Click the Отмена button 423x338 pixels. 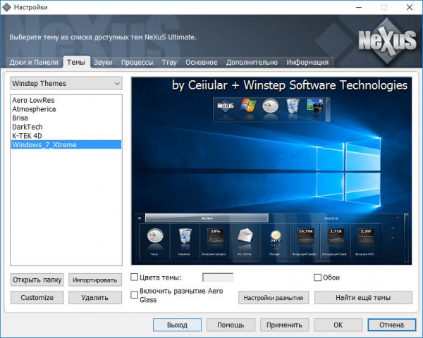tap(392, 325)
